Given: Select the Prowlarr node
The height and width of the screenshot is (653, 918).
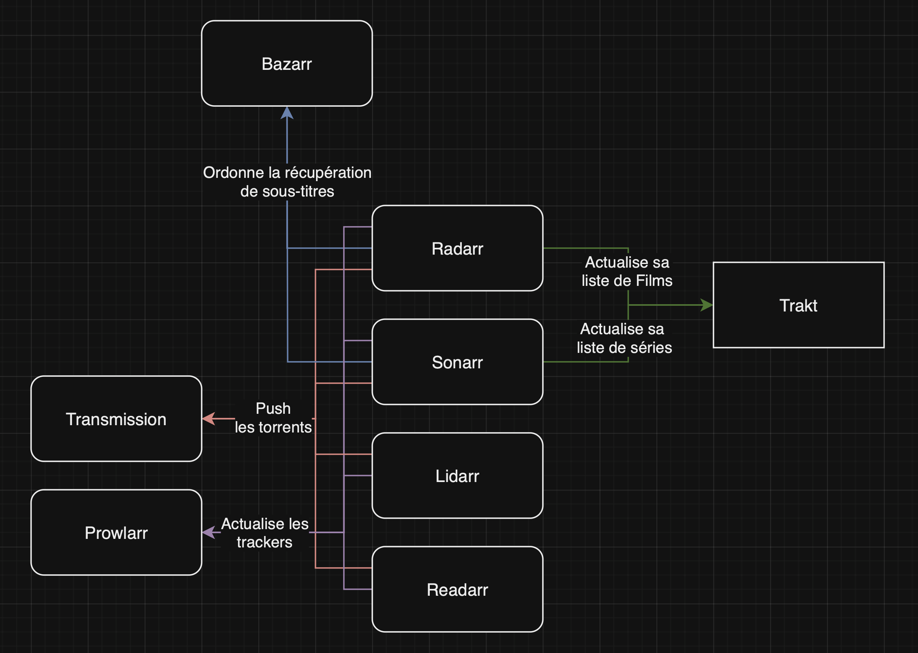Looking at the screenshot, I should pyautogui.click(x=116, y=533).
